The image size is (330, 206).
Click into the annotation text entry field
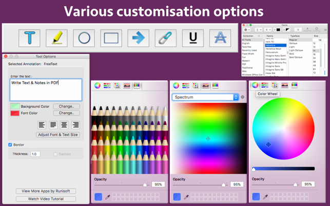tap(46, 90)
